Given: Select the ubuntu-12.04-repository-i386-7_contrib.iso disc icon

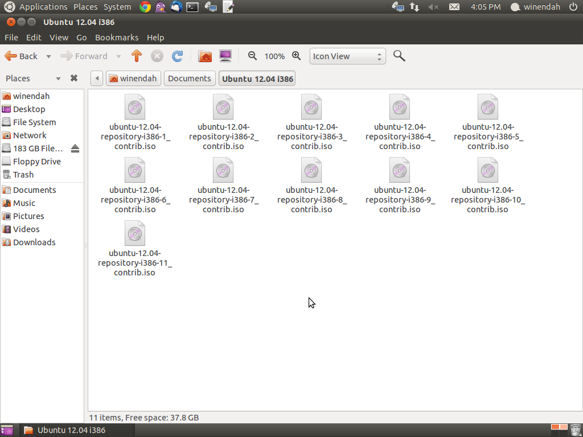Looking at the screenshot, I should [223, 170].
